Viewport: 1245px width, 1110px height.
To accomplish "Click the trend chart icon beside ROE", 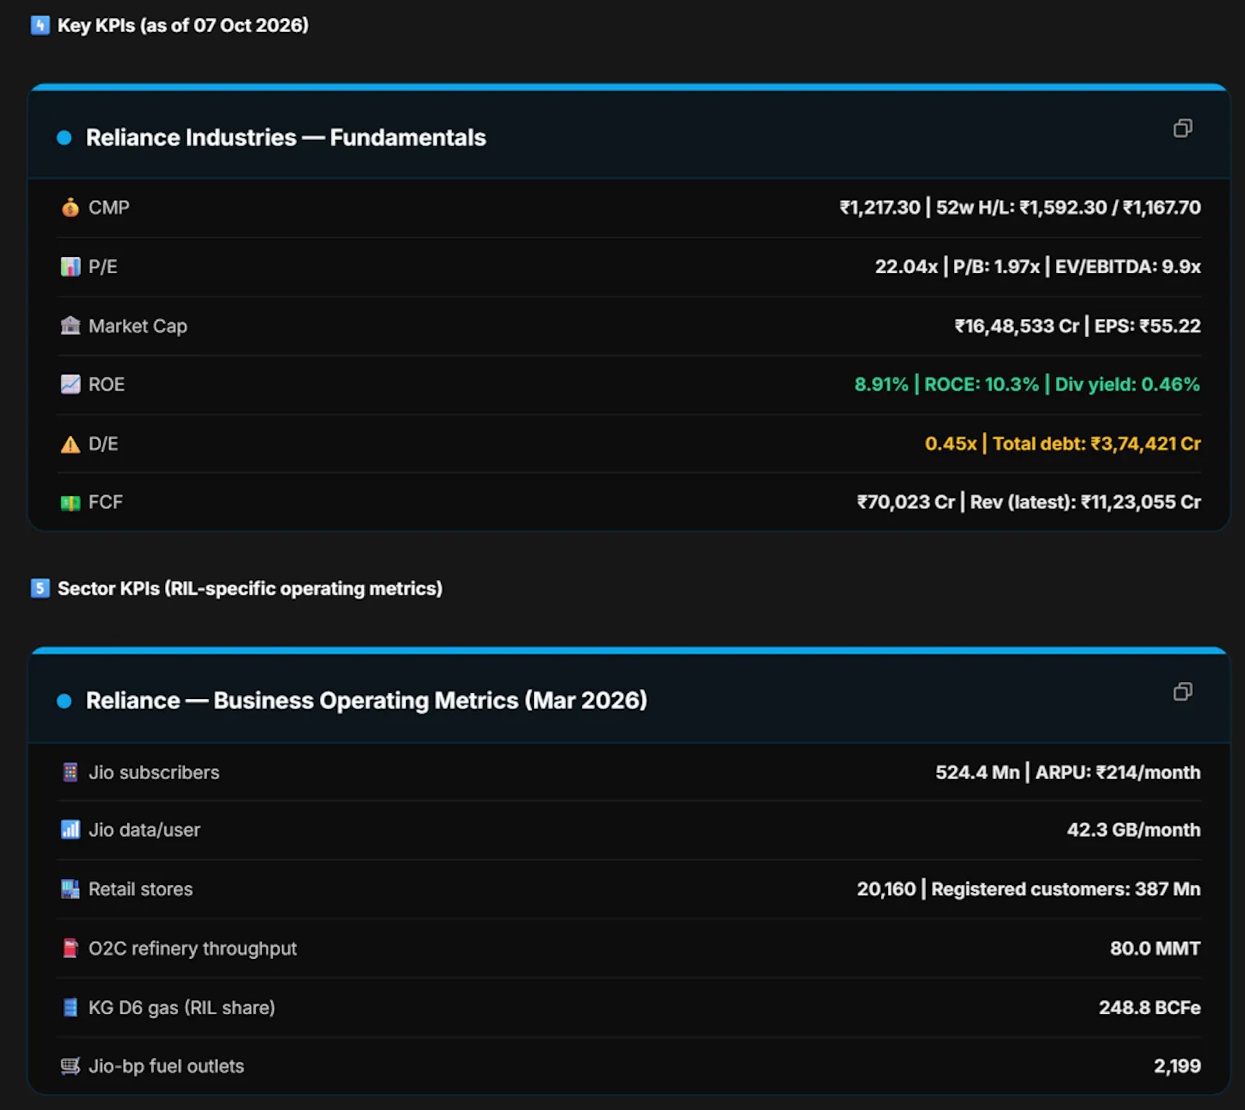I will click(70, 385).
